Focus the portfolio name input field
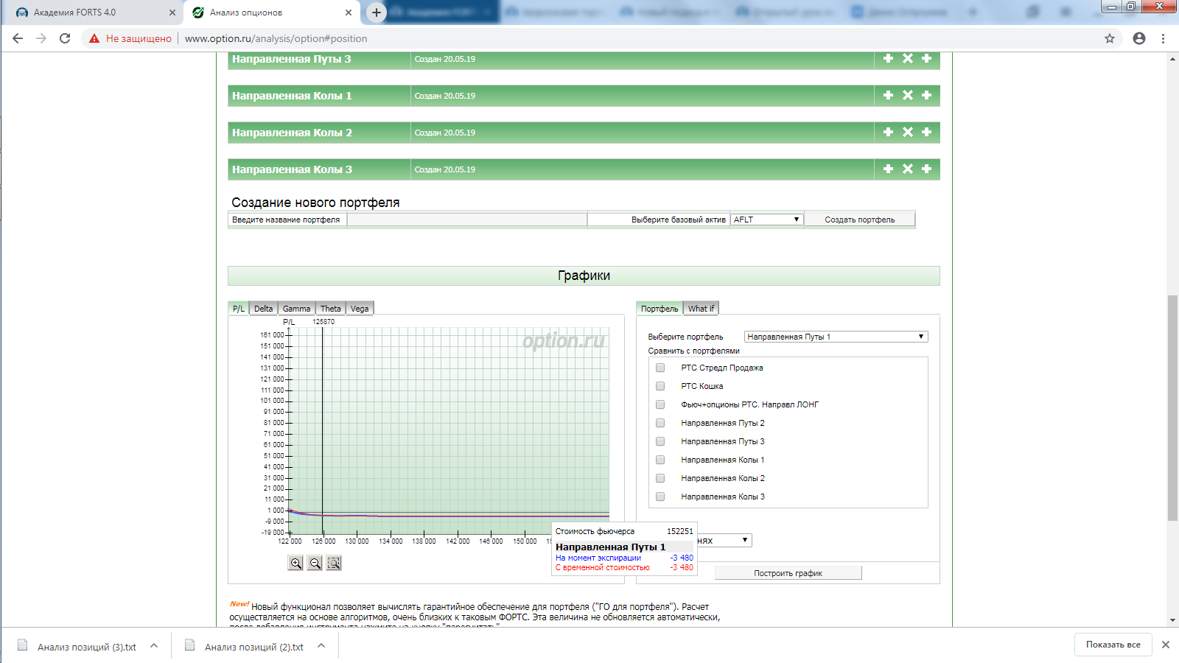 [x=466, y=220]
